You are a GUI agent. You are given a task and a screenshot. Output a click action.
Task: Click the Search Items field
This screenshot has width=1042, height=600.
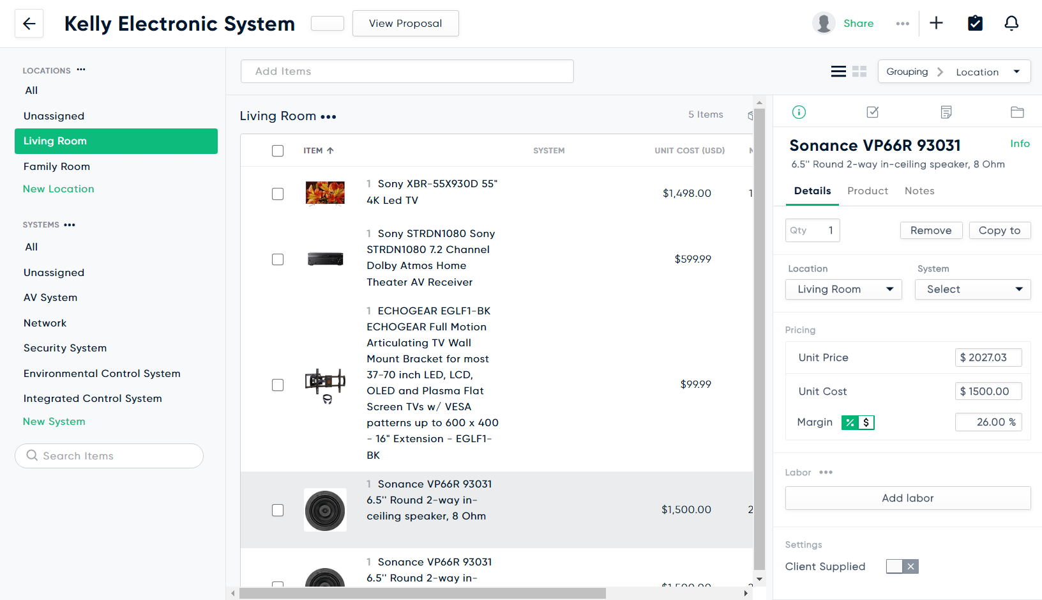coord(109,456)
